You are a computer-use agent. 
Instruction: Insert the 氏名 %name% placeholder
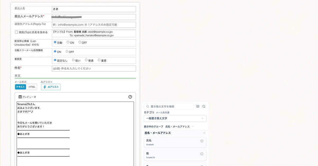click(175, 142)
